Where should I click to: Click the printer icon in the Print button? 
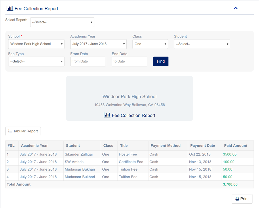tap(237, 199)
